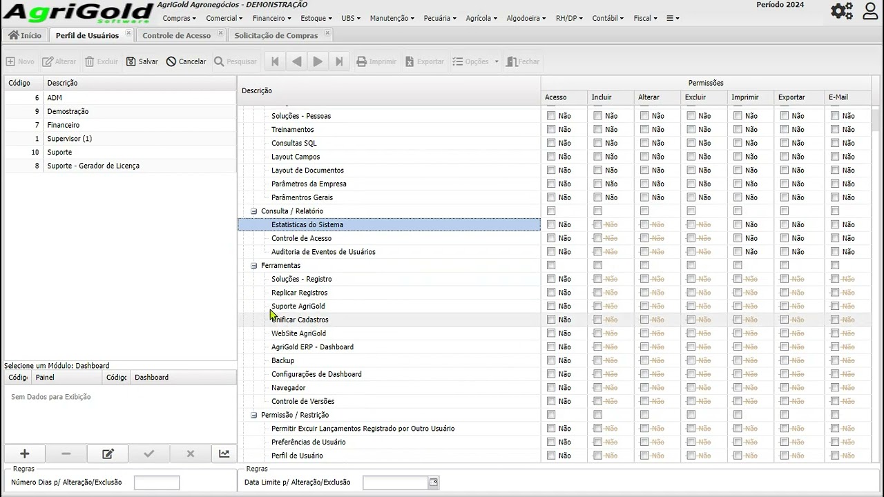This screenshot has height=497, width=884.
Task: Expand the Estoque menu
Action: click(316, 18)
